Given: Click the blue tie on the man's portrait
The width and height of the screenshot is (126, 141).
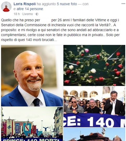Looking at the screenshot, I should (37, 102).
